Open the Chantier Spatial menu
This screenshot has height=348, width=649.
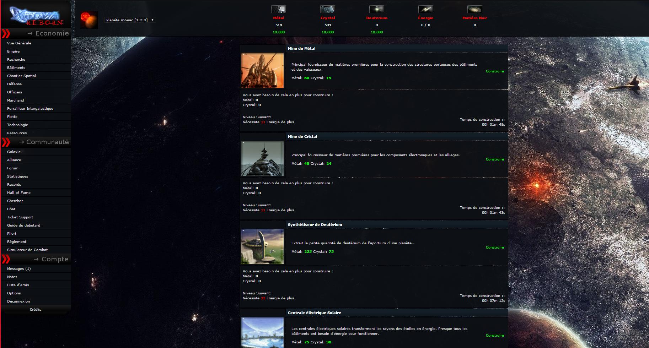click(21, 76)
